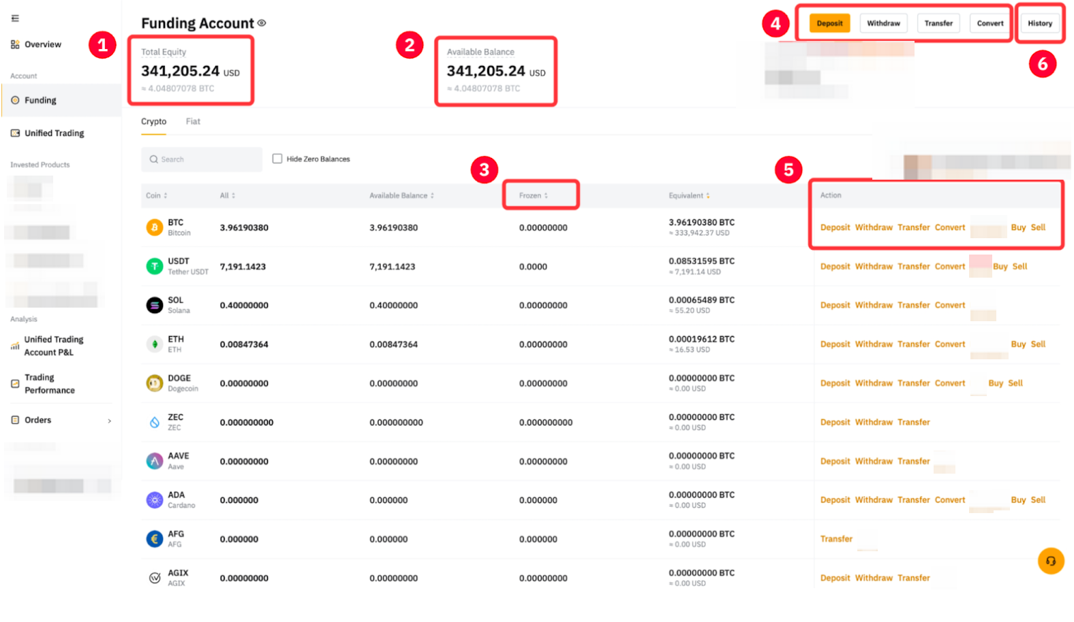The width and height of the screenshot is (1074, 622).
Task: Open Unified Trading in sidebar
Action: click(54, 133)
